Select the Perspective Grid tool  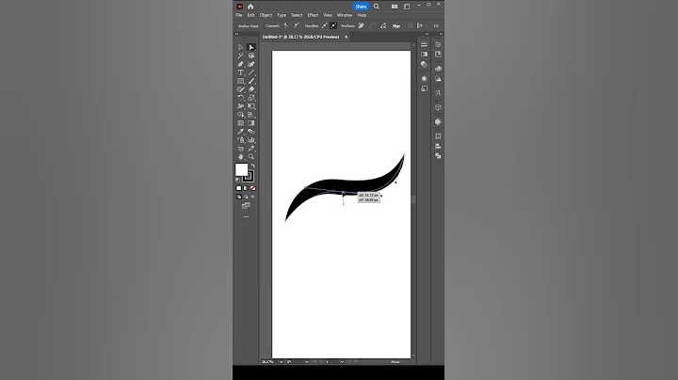pos(251,115)
